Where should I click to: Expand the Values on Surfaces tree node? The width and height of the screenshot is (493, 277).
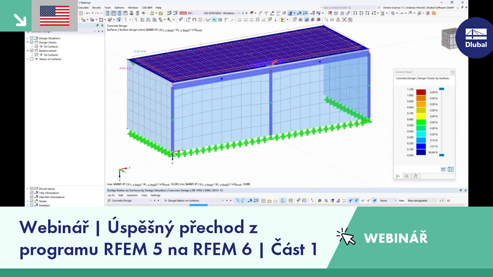[27, 59]
